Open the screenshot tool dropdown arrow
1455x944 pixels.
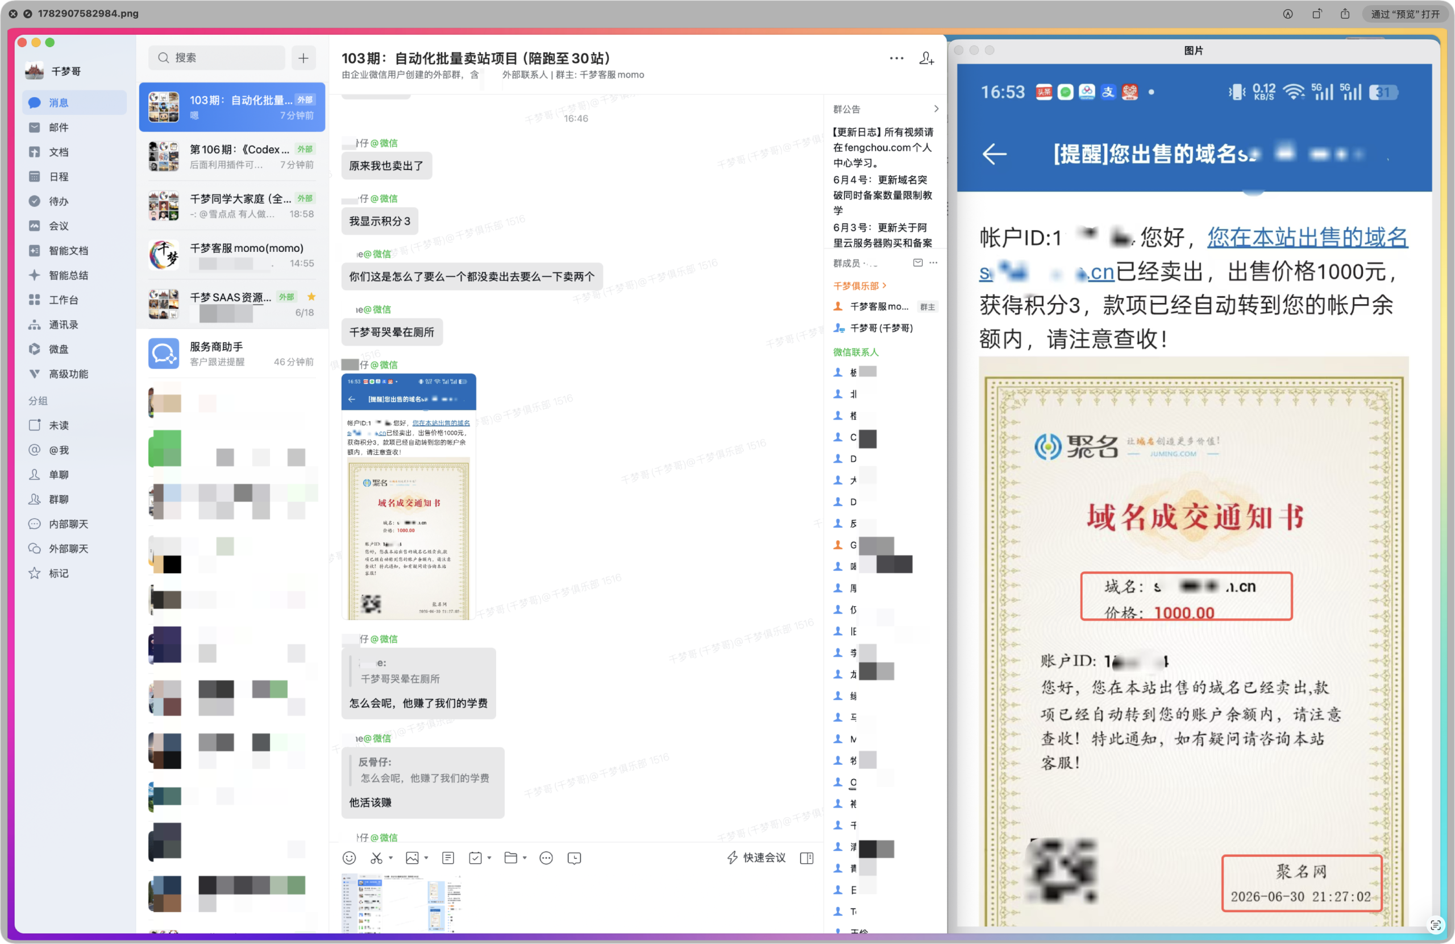pos(390,858)
